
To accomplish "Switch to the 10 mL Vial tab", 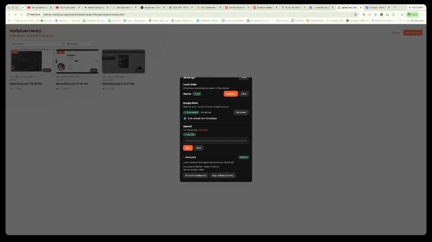I will coord(293,8).
